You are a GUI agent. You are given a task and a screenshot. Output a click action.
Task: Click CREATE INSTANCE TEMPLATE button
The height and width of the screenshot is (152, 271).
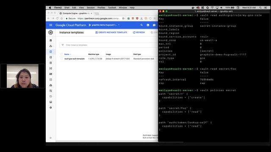click(x=111, y=33)
